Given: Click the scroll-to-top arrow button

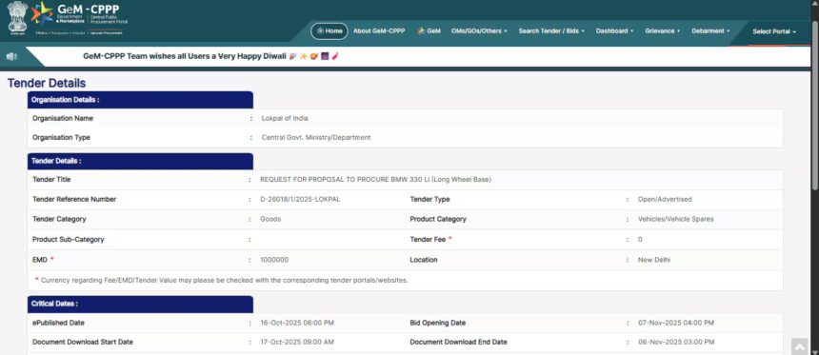Looking at the screenshot, I should [x=799, y=347].
